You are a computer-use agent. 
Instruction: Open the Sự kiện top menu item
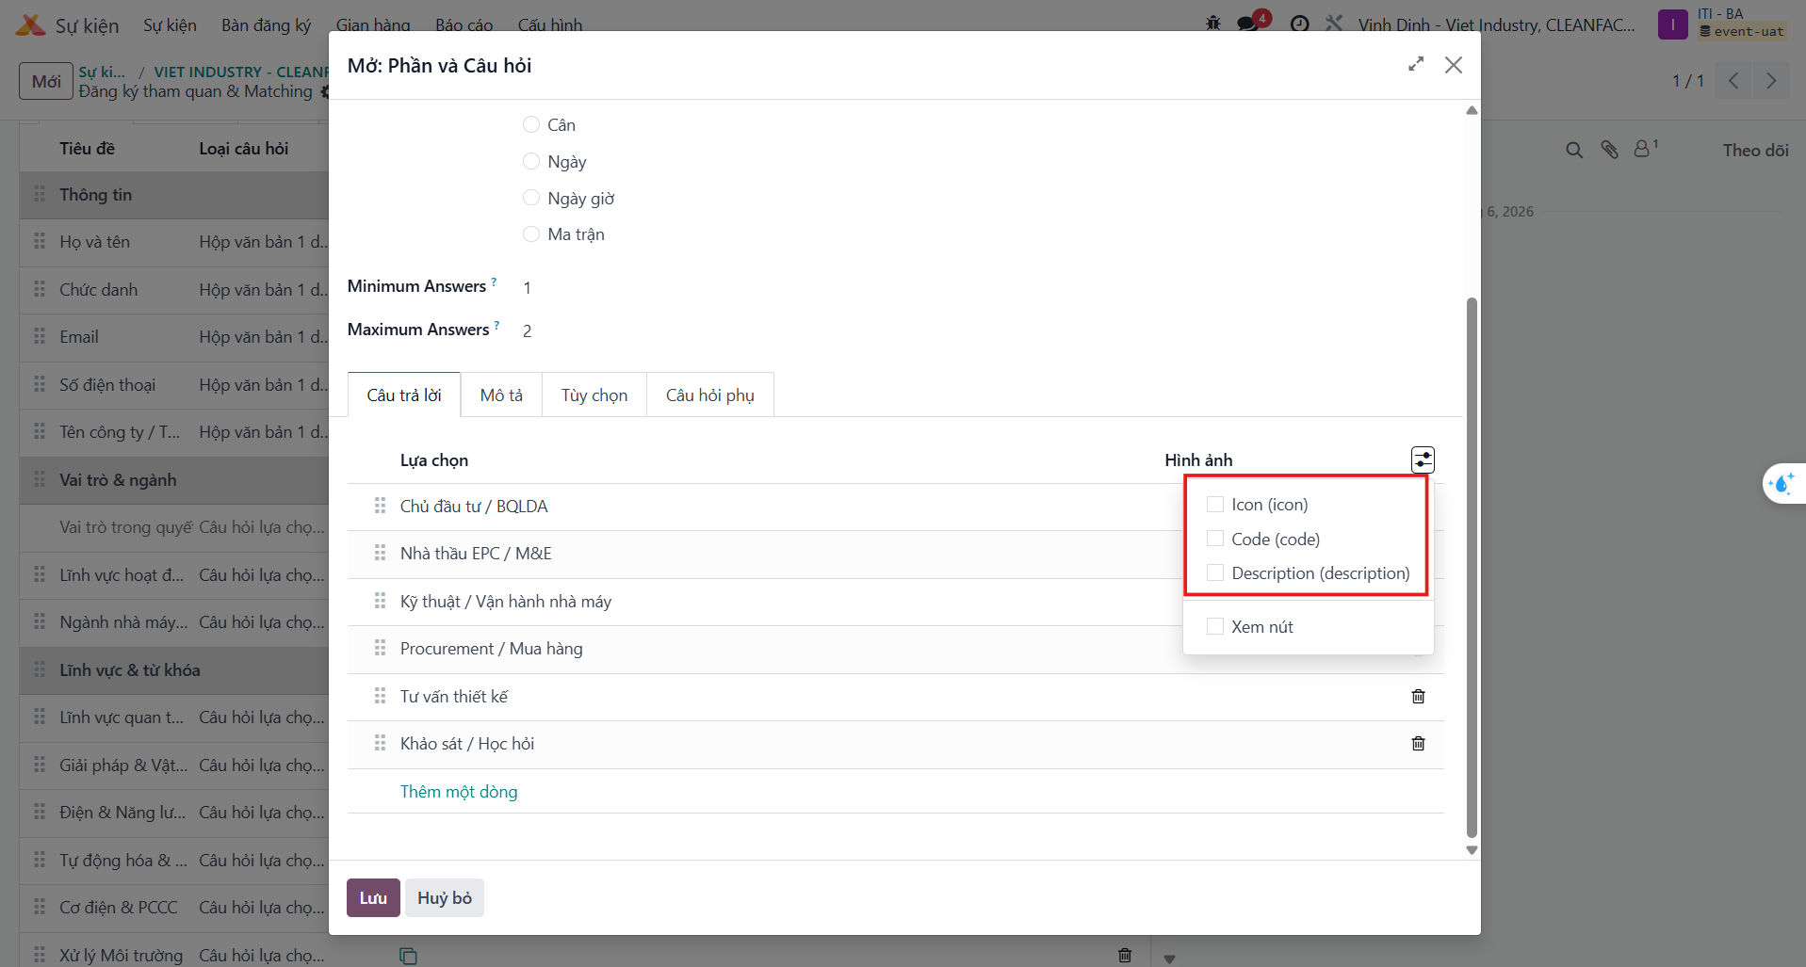[x=170, y=24]
